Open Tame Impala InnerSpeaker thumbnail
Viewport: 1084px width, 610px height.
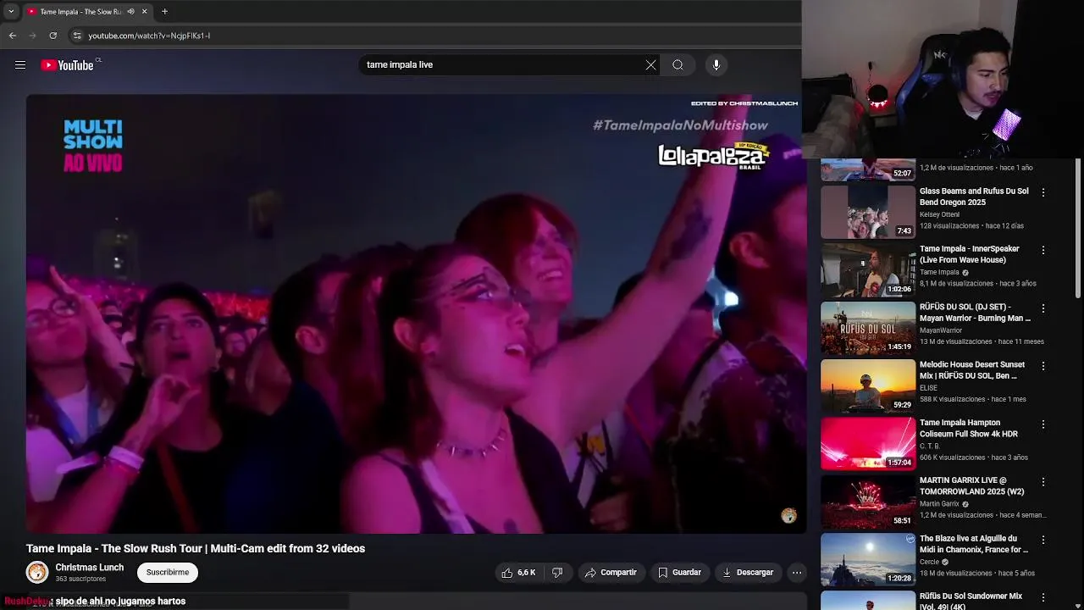[868, 269]
